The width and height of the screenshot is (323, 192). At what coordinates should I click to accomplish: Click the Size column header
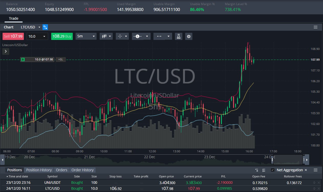click(94, 176)
